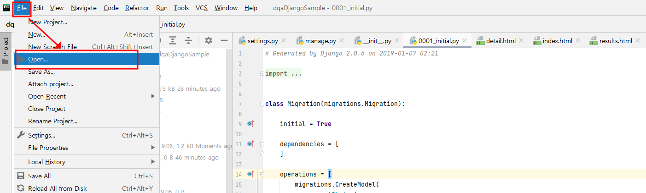Open the VCS menu

click(201, 8)
